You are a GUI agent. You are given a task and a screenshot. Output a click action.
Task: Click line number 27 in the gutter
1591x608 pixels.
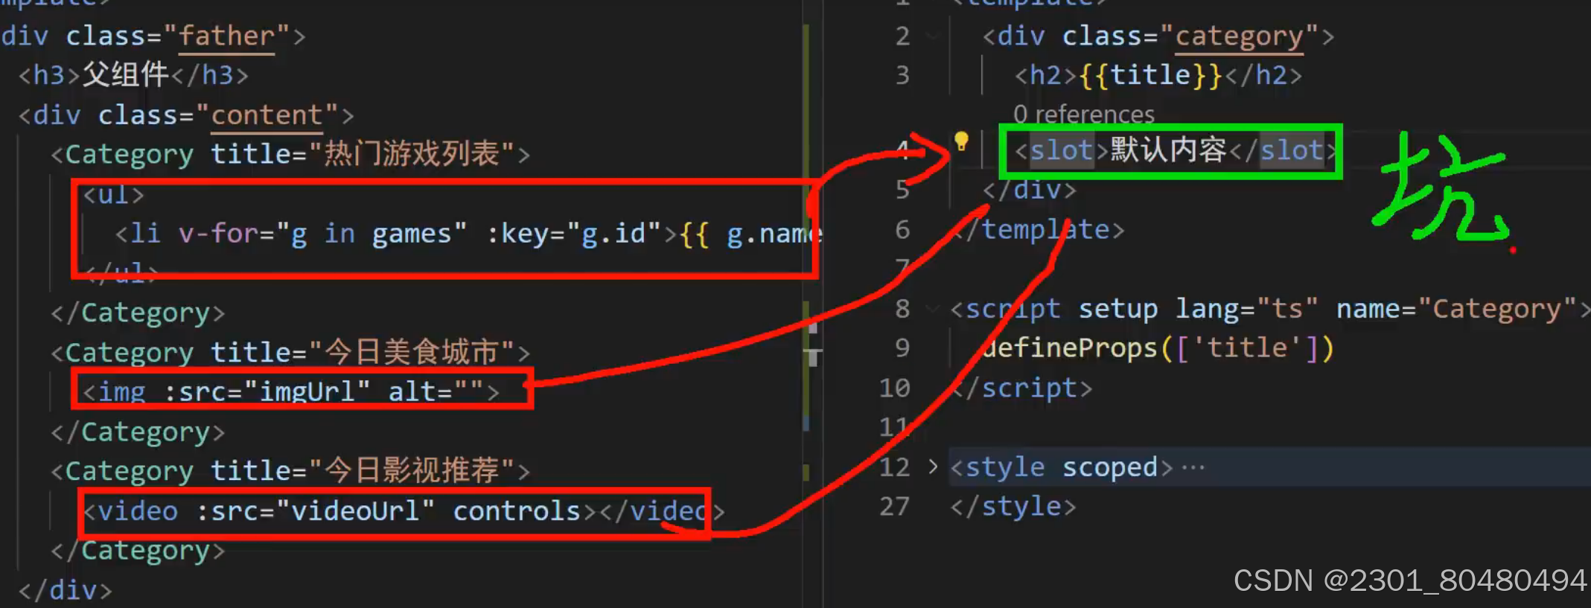pos(894,507)
